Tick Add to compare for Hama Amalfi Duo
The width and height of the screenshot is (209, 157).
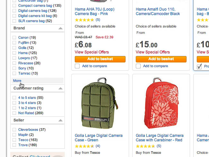coord(138,66)
